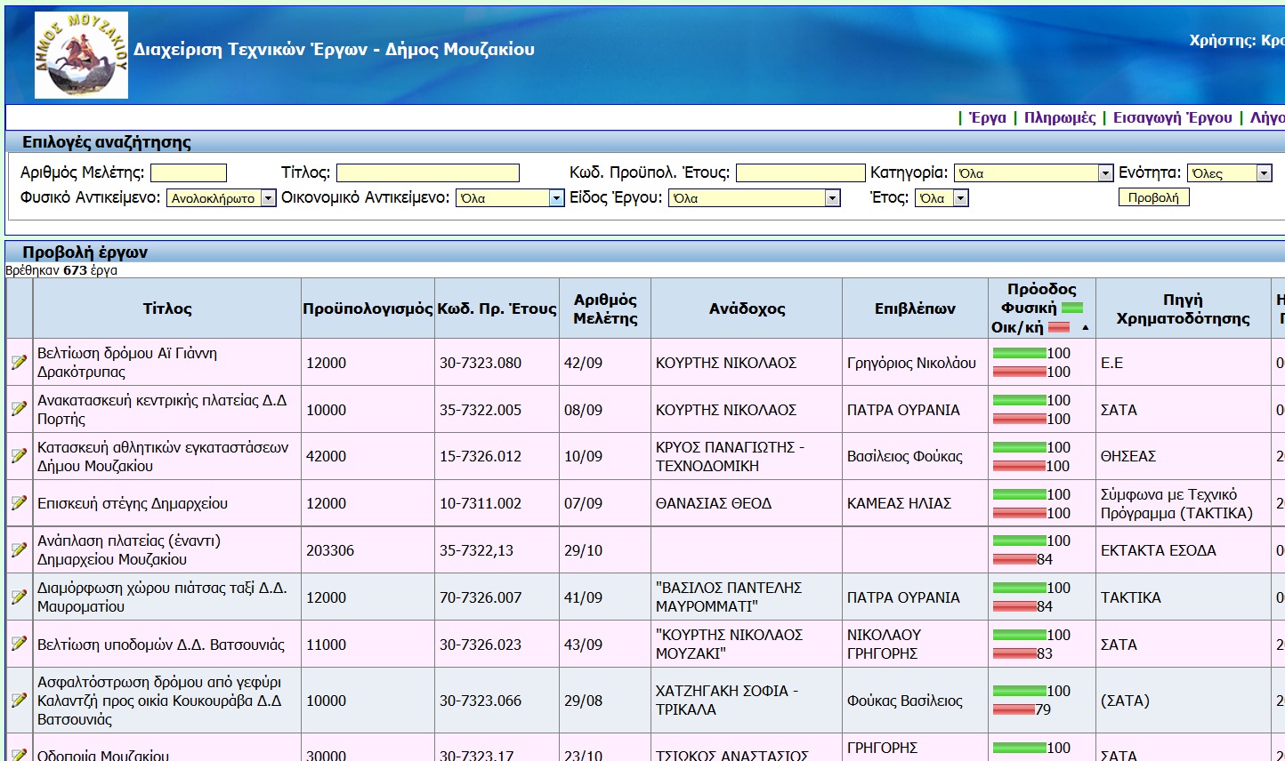Click the red Οικ/κή legend swatch in header
The height and width of the screenshot is (761, 1285).
coord(1059,328)
